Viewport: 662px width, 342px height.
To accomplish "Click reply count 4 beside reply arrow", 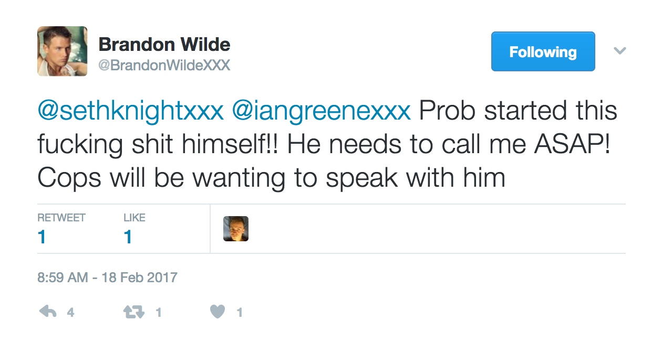I will 70,313.
